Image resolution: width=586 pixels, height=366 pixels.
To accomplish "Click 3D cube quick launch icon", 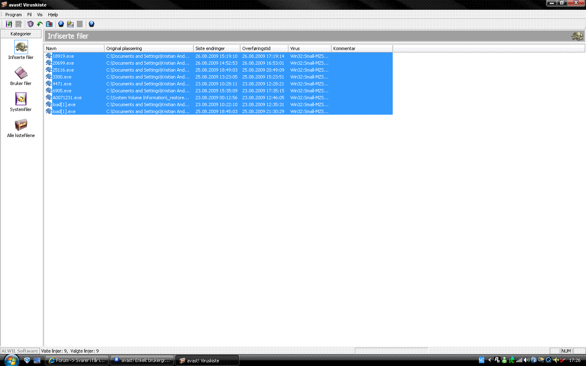I will (x=27, y=360).
